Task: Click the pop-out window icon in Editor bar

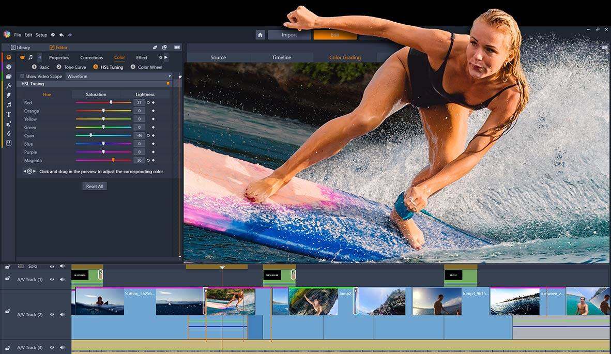Action: pos(164,47)
